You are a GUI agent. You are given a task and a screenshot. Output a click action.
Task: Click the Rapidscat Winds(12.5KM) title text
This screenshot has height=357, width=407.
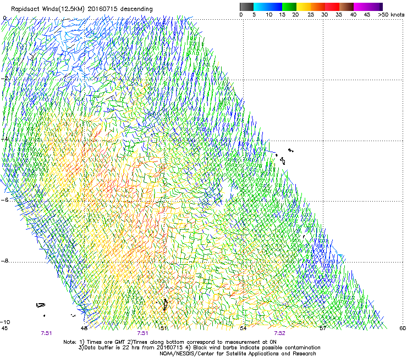(82, 9)
